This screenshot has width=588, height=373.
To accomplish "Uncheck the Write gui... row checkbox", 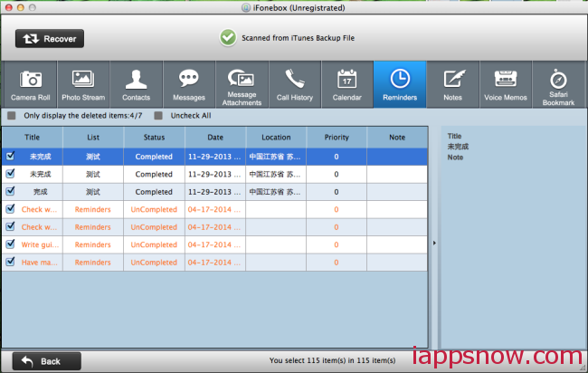I will [11, 244].
